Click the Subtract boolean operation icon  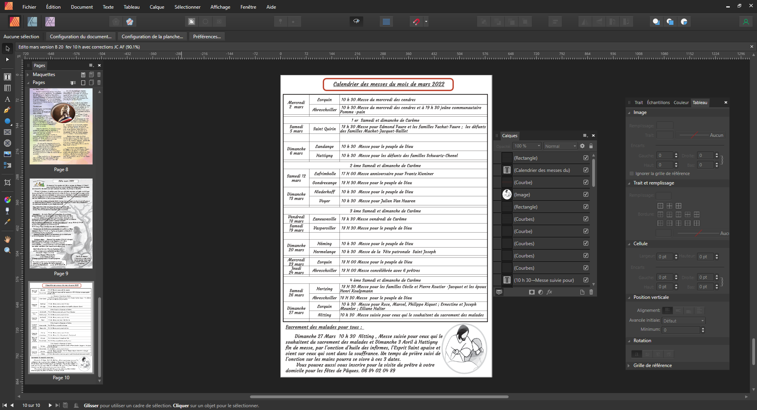click(x=670, y=22)
